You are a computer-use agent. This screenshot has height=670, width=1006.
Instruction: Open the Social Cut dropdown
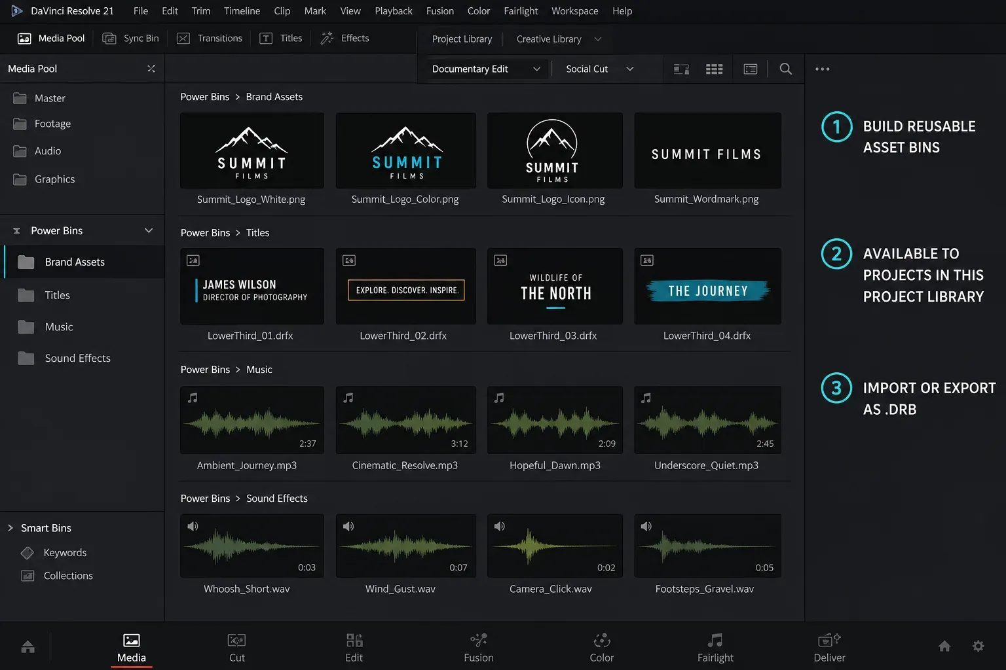click(x=599, y=69)
